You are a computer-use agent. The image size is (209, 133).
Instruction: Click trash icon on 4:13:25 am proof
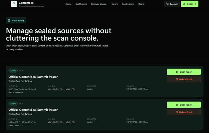[177, 112]
